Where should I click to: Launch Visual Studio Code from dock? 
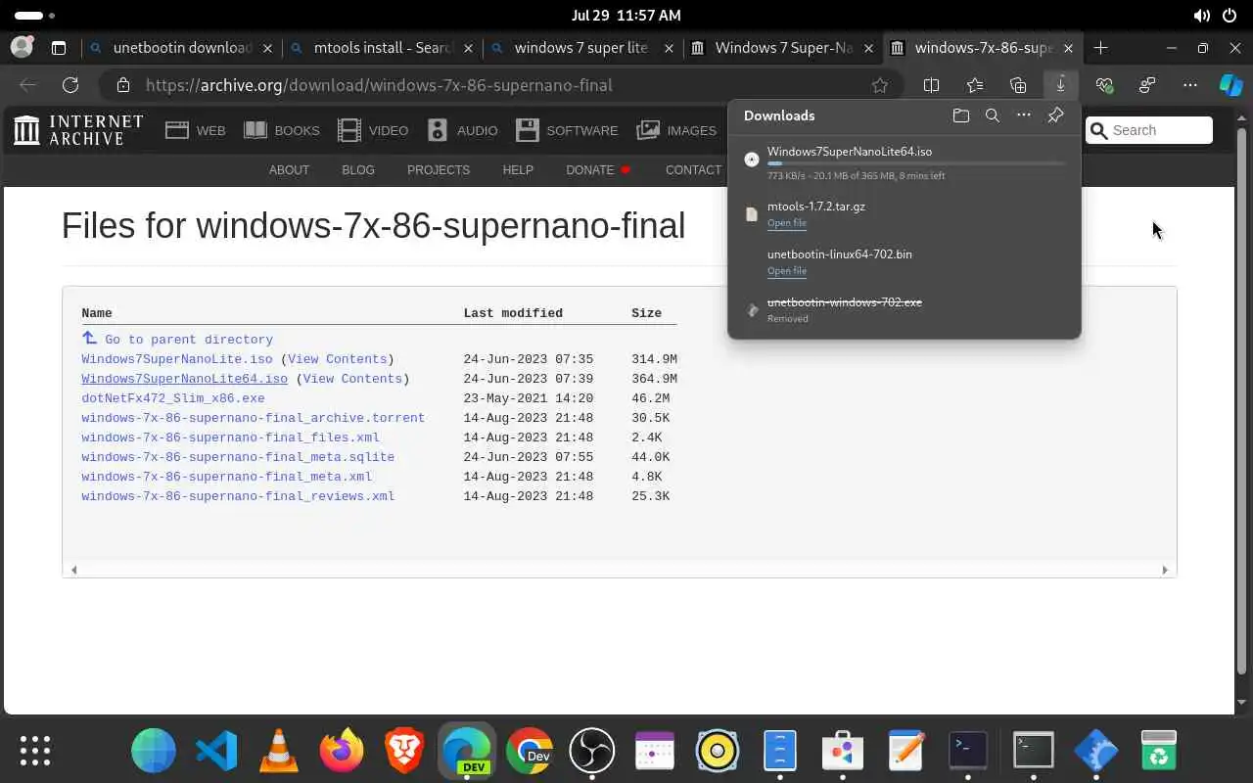point(216,752)
